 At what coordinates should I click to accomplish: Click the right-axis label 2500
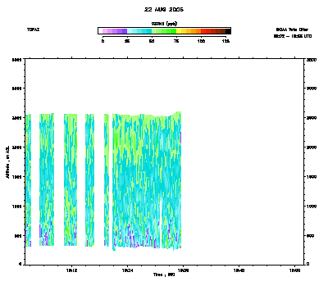[x=312, y=118]
